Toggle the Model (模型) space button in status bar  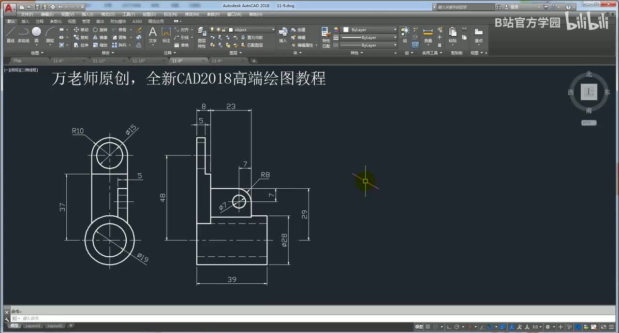point(419,327)
